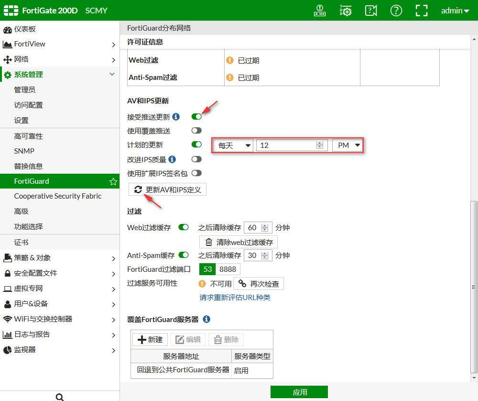Click info icon next to 改进IPS质量

click(x=172, y=159)
